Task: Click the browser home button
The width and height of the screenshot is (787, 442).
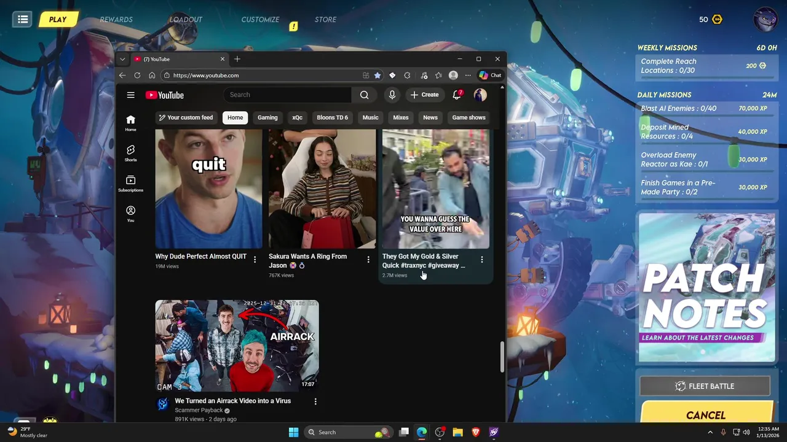Action: 152,76
